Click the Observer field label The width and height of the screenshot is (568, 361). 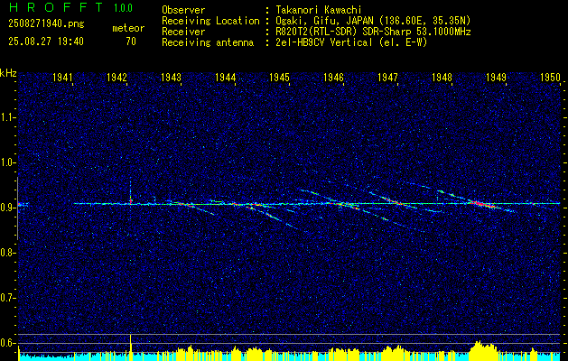tap(183, 10)
